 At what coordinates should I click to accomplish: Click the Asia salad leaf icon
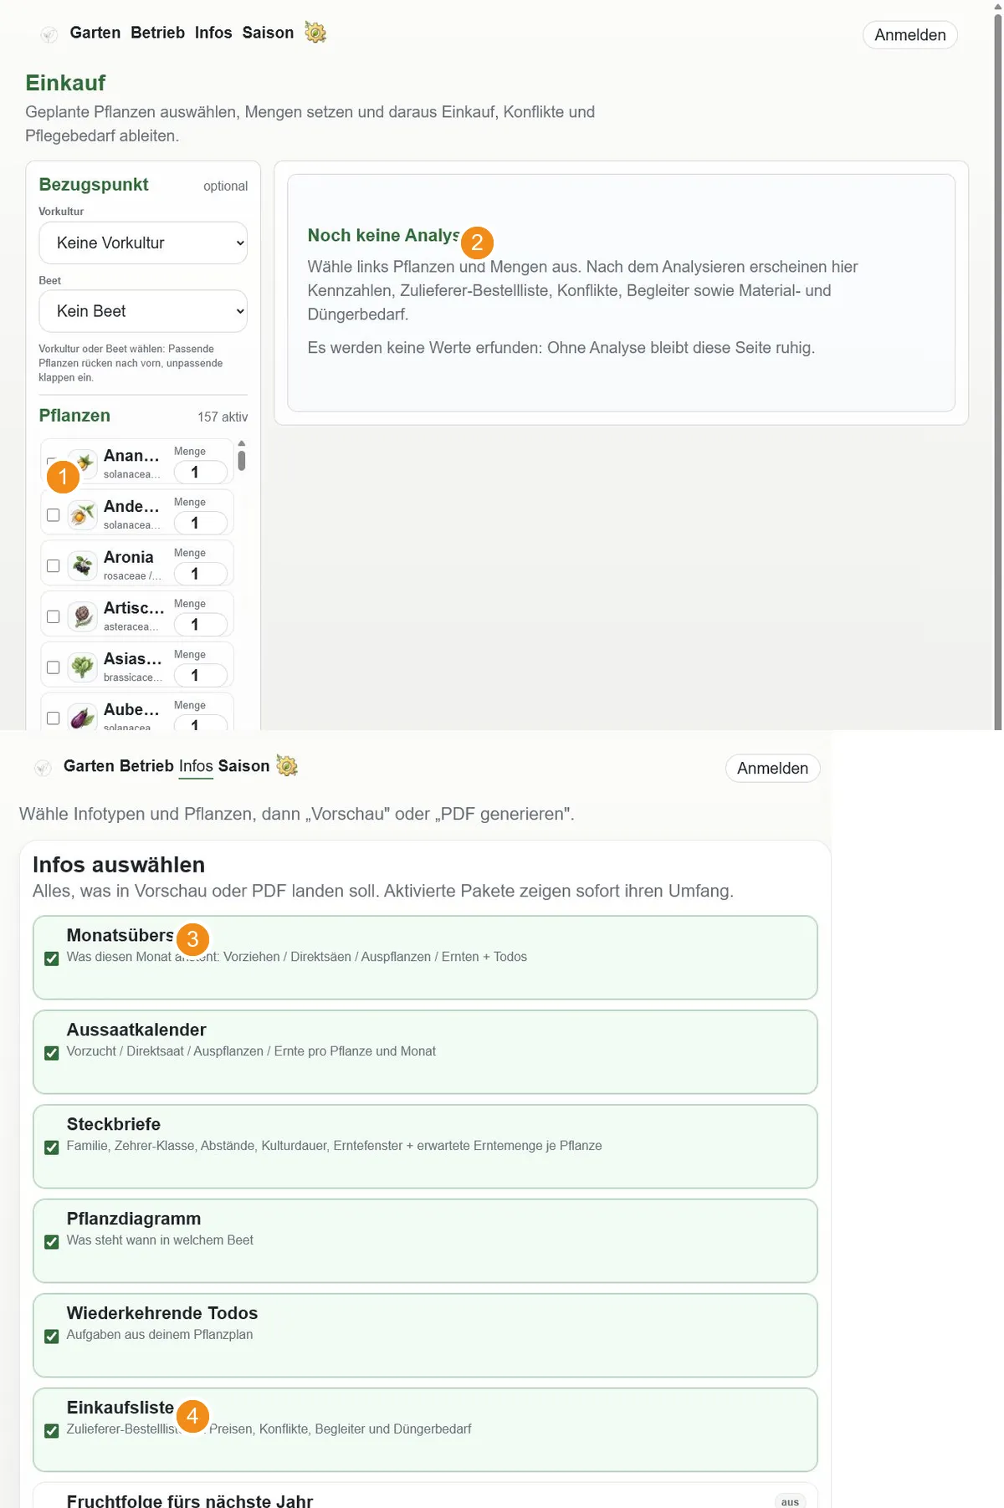coord(82,667)
